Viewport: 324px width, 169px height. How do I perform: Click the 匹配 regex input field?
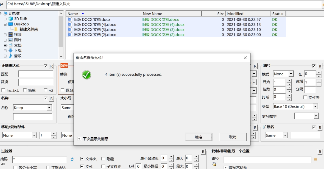[x=36, y=74]
